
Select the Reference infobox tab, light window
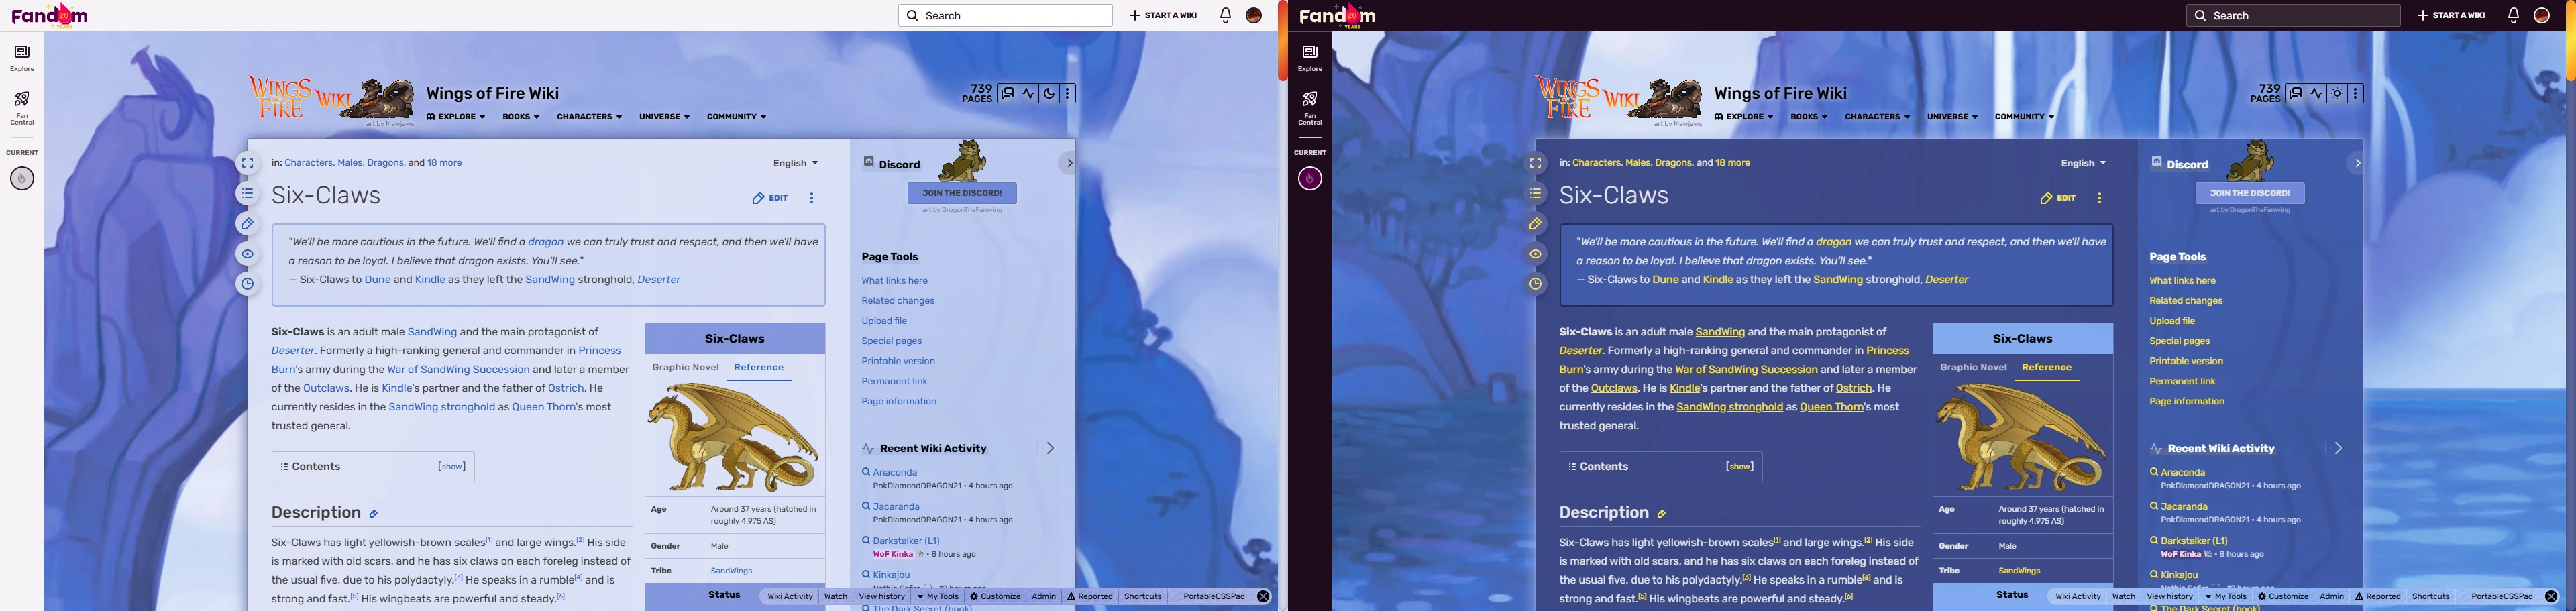[759, 367]
